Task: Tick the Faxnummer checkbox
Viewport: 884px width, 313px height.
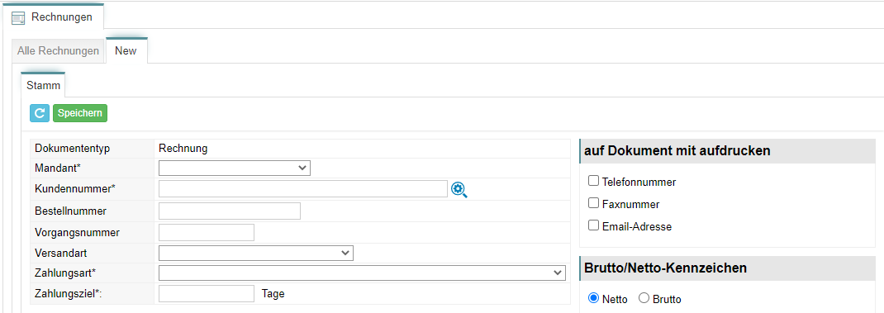Action: (x=593, y=203)
